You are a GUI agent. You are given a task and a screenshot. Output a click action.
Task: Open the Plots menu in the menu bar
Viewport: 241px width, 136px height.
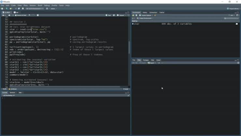pos(25,5)
